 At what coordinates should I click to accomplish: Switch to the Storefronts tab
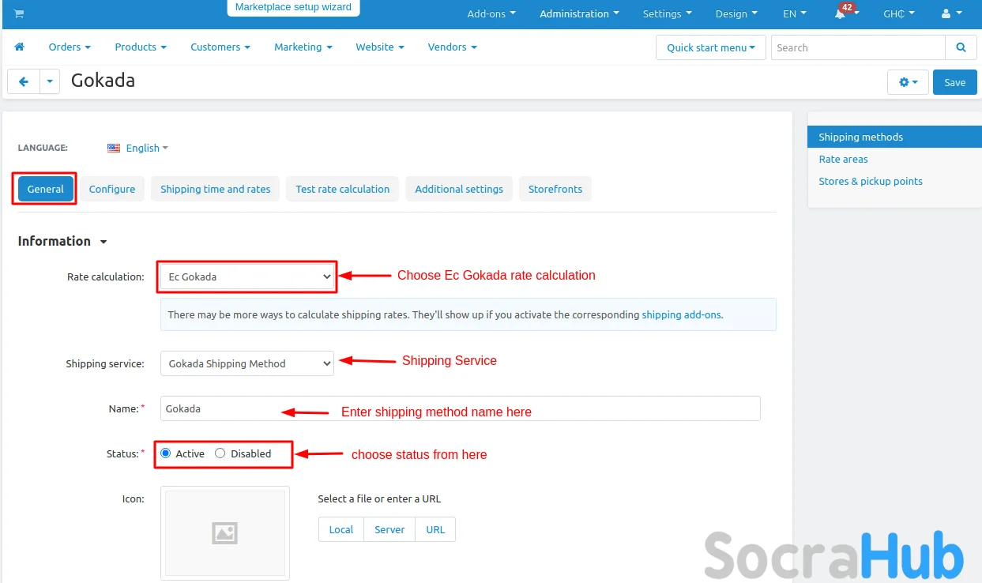[555, 189]
